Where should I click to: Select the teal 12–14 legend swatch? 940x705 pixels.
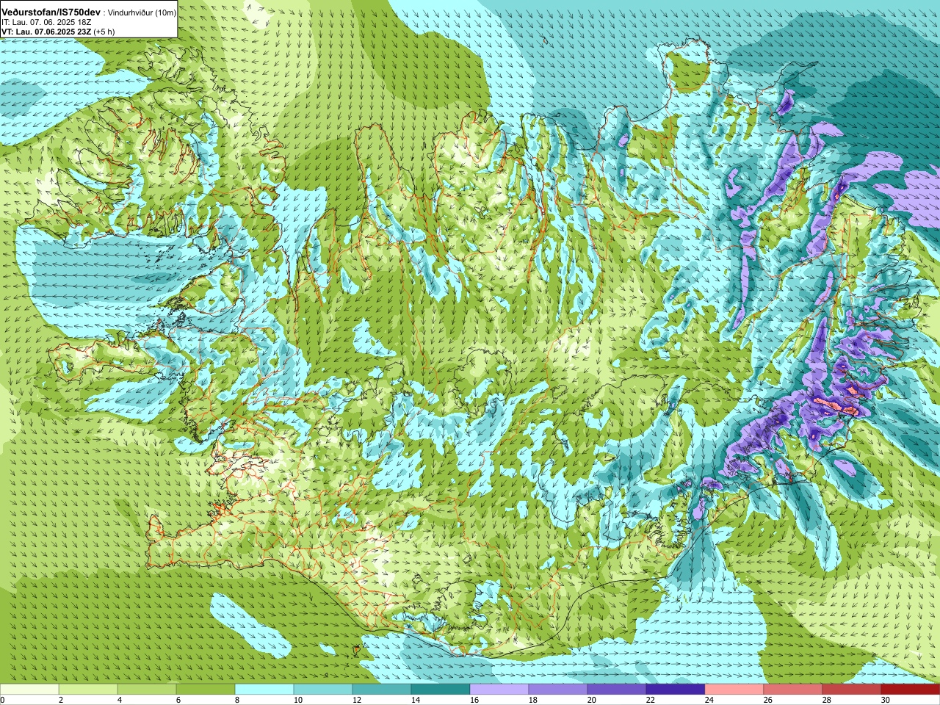coord(382,690)
